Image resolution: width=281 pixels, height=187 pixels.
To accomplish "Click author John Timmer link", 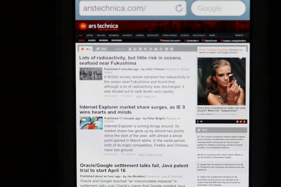I will point(155,69).
